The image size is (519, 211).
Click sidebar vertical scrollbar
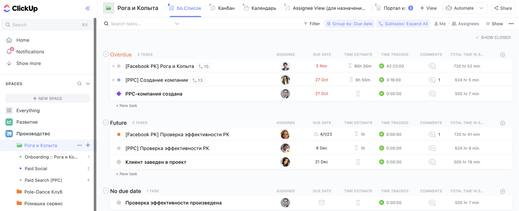(x=95, y=114)
